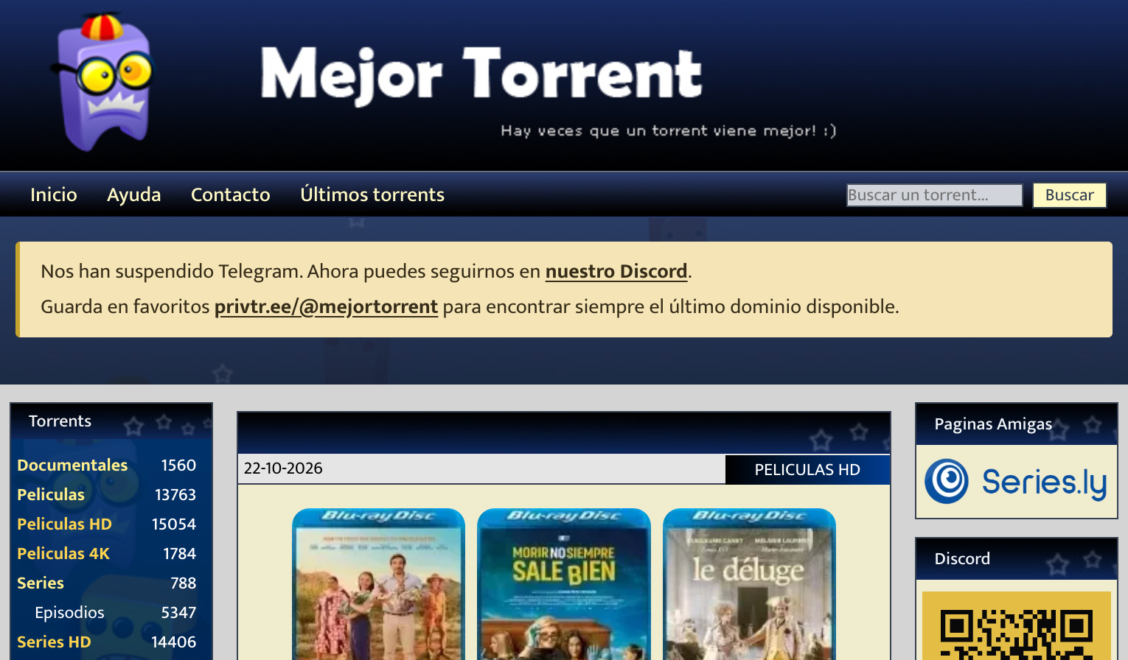1128x660 pixels.
Task: Click the Buscar button
Action: [1069, 195]
